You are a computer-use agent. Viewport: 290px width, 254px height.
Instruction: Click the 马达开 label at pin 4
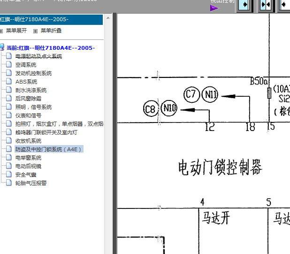(216, 218)
